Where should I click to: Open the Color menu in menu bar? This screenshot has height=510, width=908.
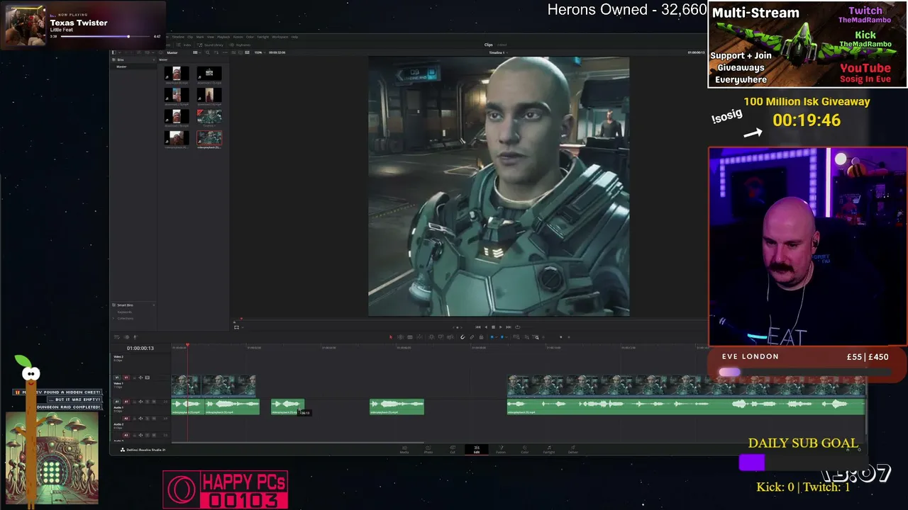250,37
